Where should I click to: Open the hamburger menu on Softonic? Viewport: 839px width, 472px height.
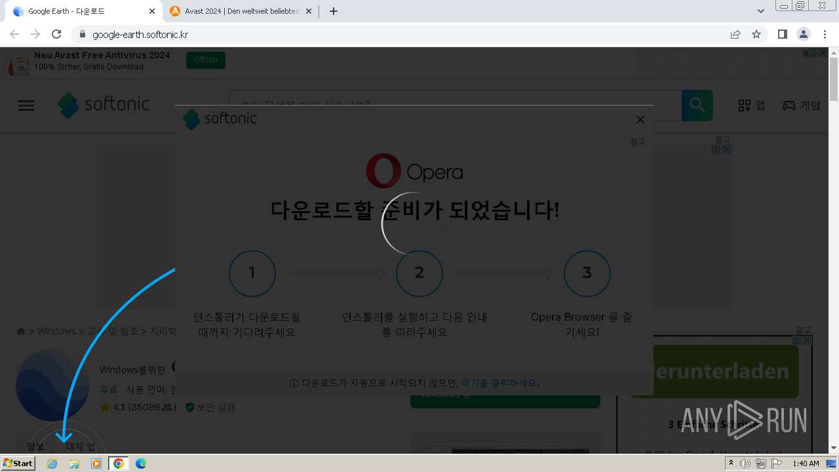point(26,106)
